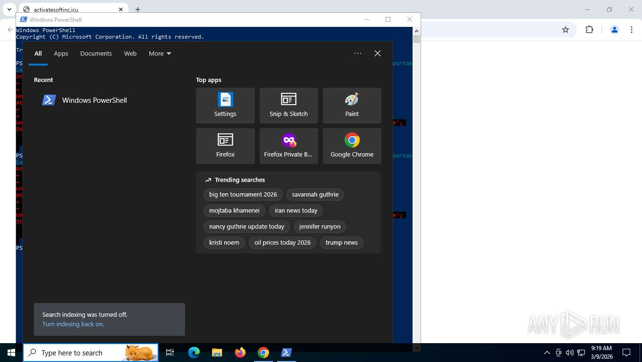Click the Windows PowerShell window title

[x=56, y=19]
